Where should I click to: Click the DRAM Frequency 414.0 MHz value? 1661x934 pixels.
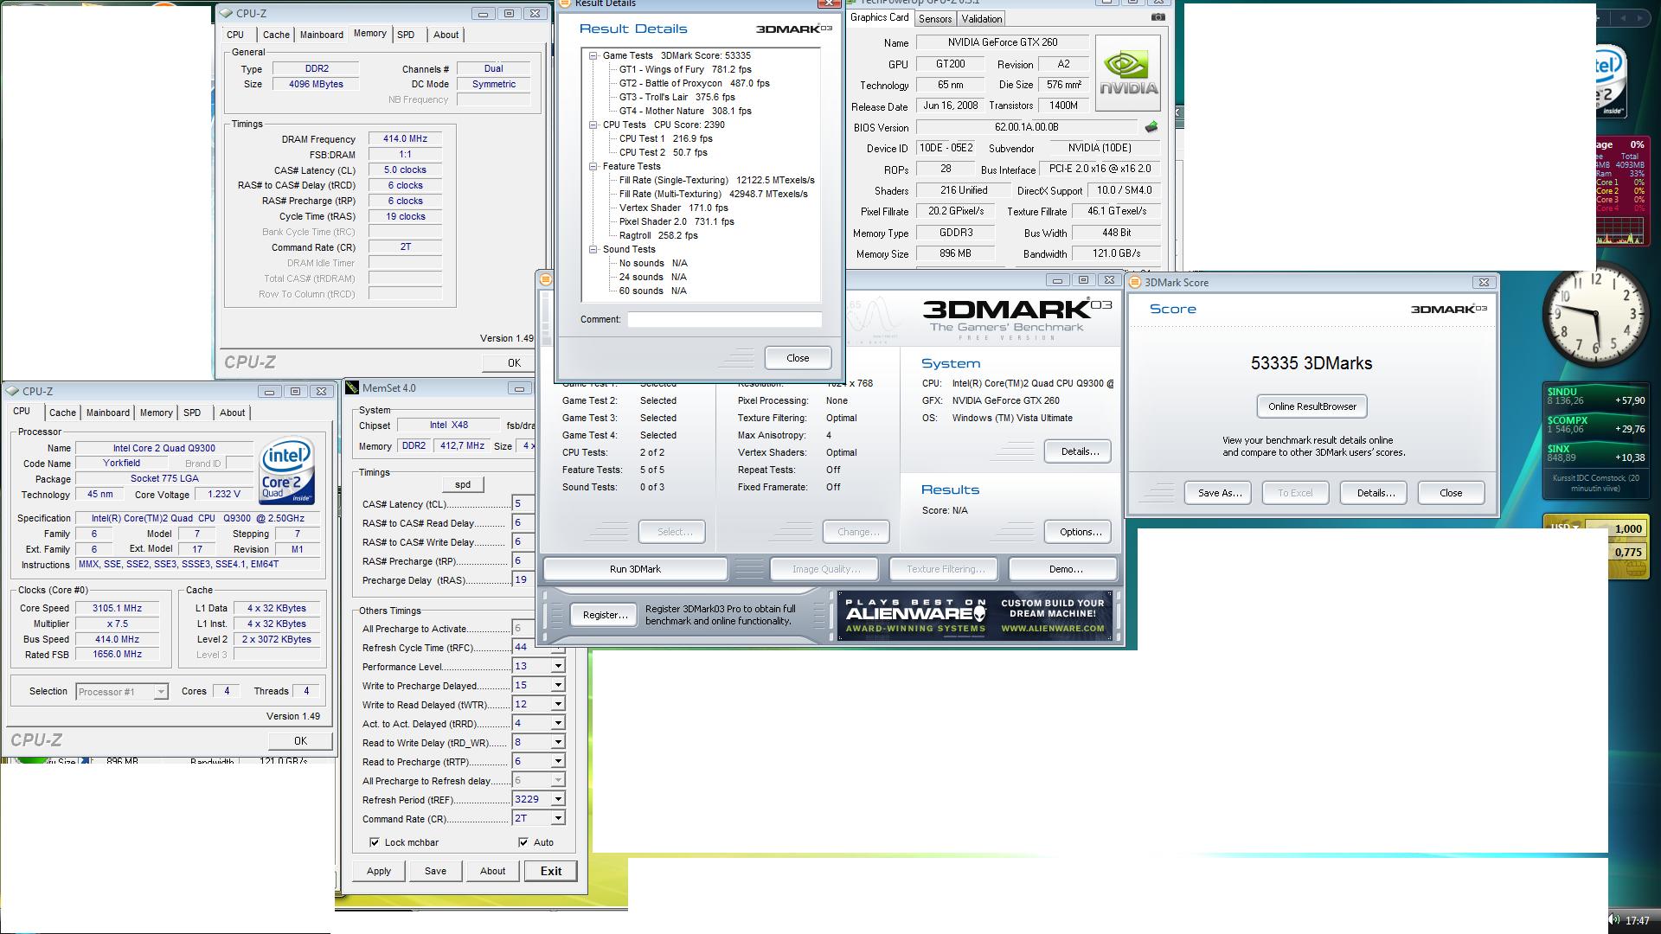(x=406, y=138)
